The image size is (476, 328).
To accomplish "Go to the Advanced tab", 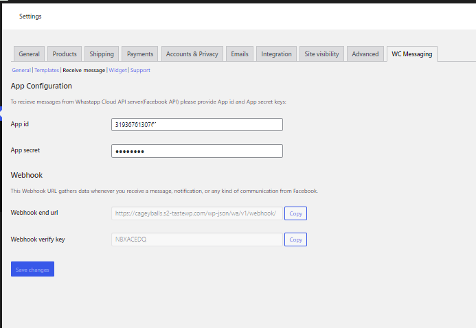I will [365, 54].
